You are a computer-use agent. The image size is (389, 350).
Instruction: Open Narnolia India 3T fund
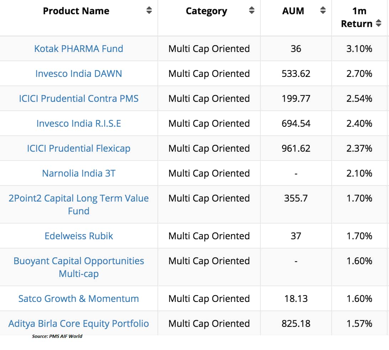(78, 173)
